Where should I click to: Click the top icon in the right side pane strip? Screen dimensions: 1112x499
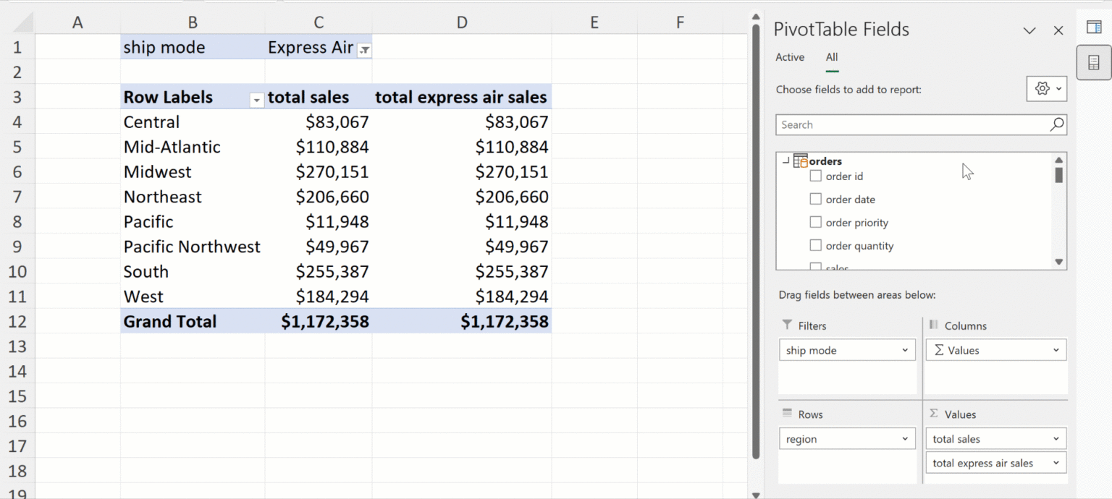pos(1094,27)
